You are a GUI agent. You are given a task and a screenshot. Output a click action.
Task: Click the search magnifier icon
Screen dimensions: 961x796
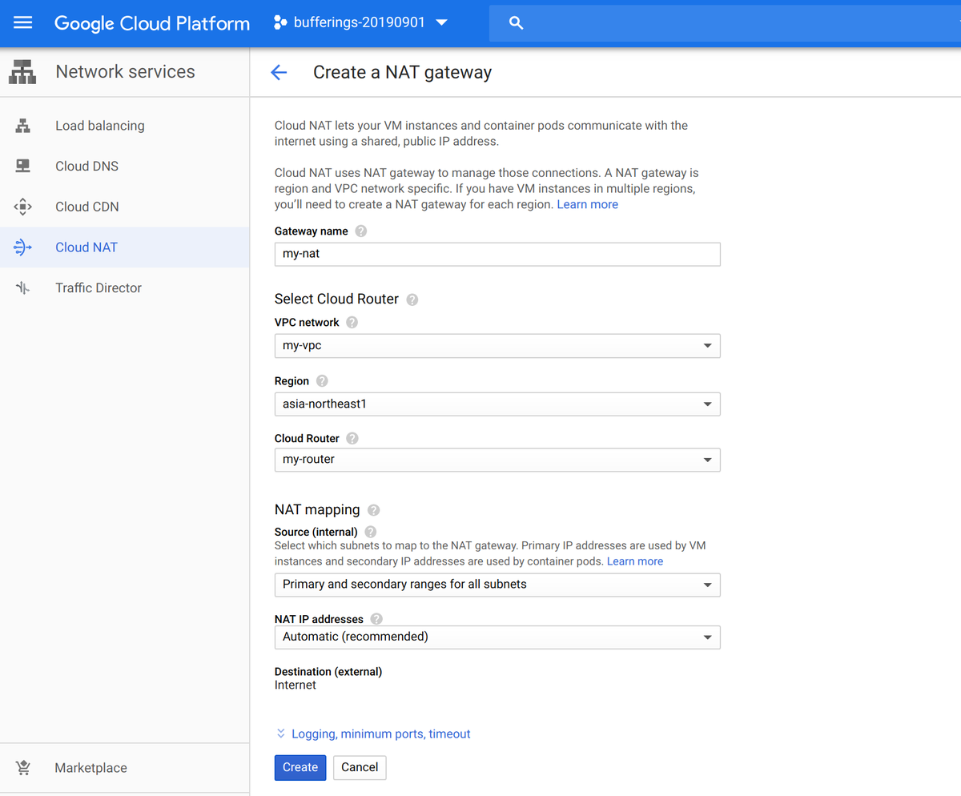pos(517,23)
